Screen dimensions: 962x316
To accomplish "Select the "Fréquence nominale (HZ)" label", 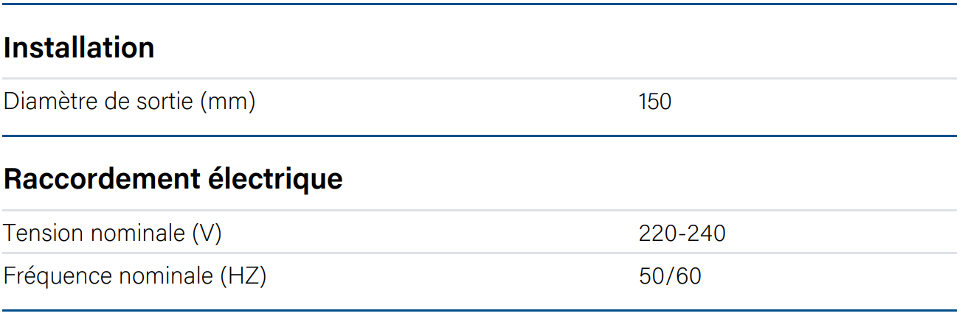I will 135,276.
